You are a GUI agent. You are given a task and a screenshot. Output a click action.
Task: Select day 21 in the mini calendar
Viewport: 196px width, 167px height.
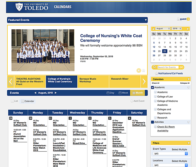[x=165, y=51]
